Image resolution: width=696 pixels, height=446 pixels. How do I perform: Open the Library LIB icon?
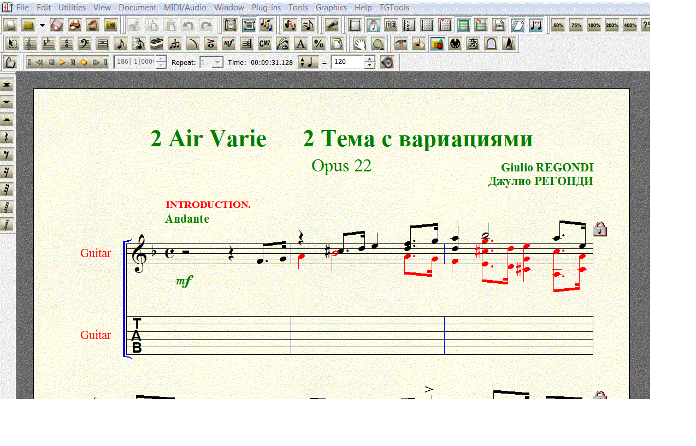tap(110, 25)
